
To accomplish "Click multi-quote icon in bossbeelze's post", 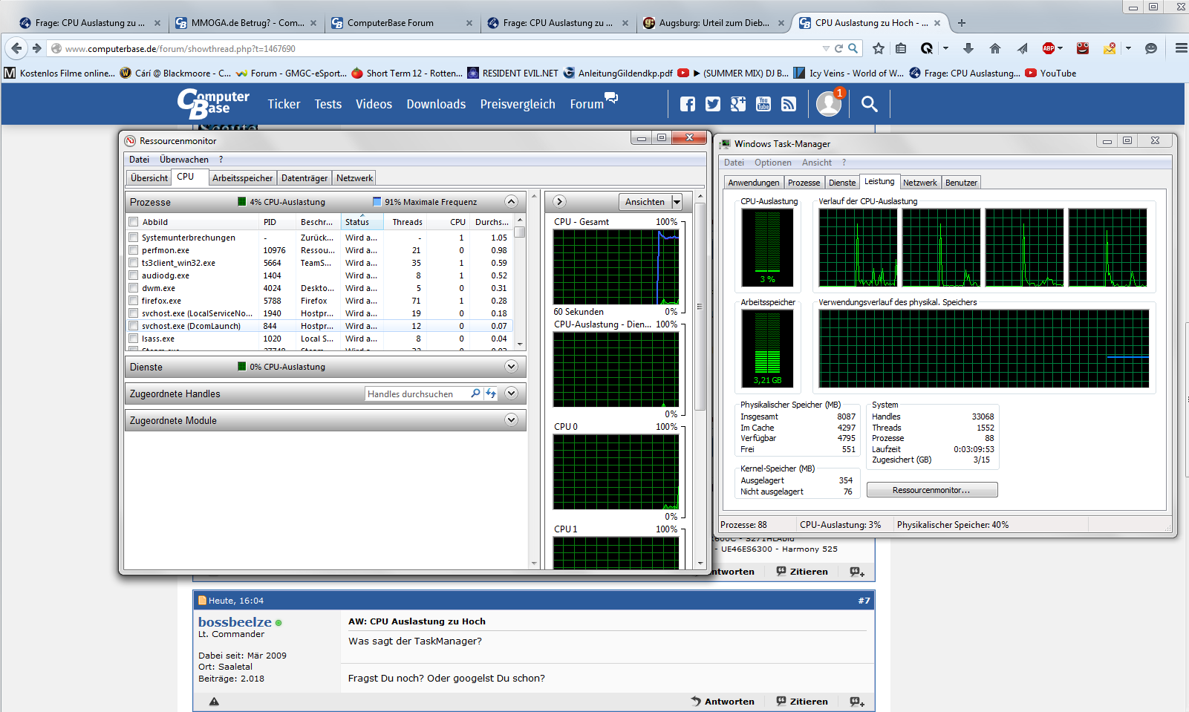I will [857, 702].
